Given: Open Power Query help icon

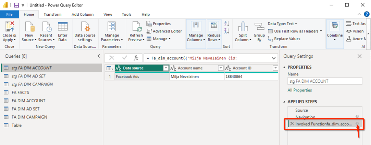Looking at the screenshot, I should [367, 14].
